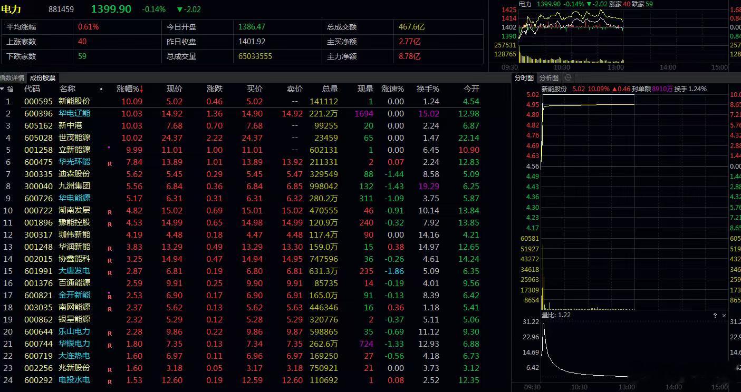Click the red descending sort arrow on 涨幅%

click(141, 89)
